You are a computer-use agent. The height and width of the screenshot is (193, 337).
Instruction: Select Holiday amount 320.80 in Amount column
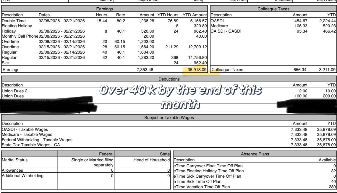tap(148, 31)
